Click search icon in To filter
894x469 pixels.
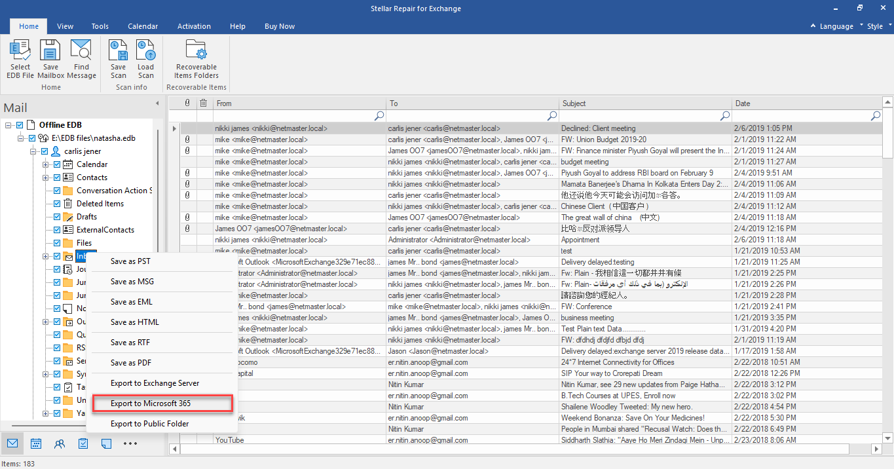[552, 116]
